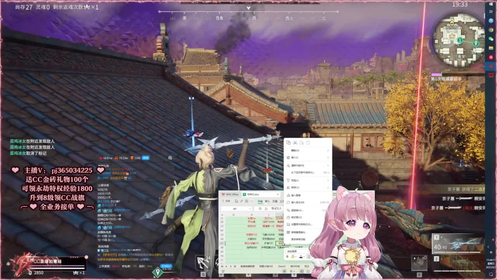Click cell containing 治疗8000
The width and height of the screenshot is (497, 280).
[x=252, y=248]
